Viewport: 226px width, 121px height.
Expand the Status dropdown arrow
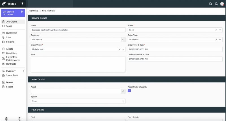(x=220, y=30)
